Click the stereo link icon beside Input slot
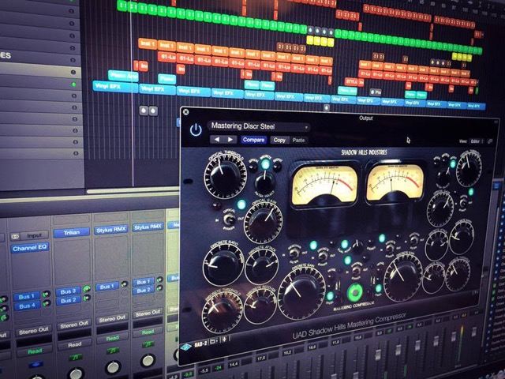 pos(15,237)
